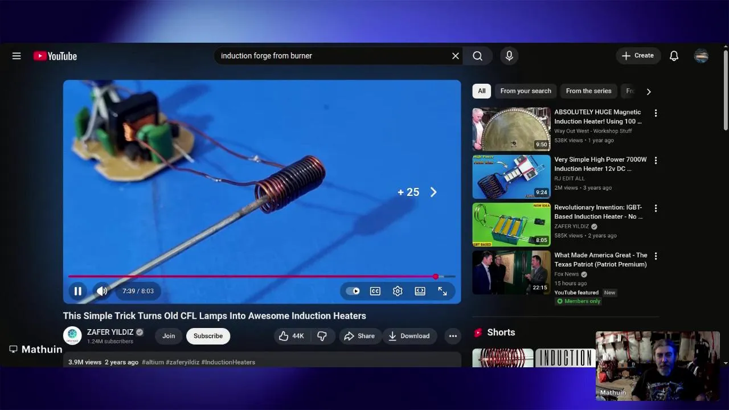Select the From the series chip
This screenshot has height=410, width=729.
pos(588,91)
